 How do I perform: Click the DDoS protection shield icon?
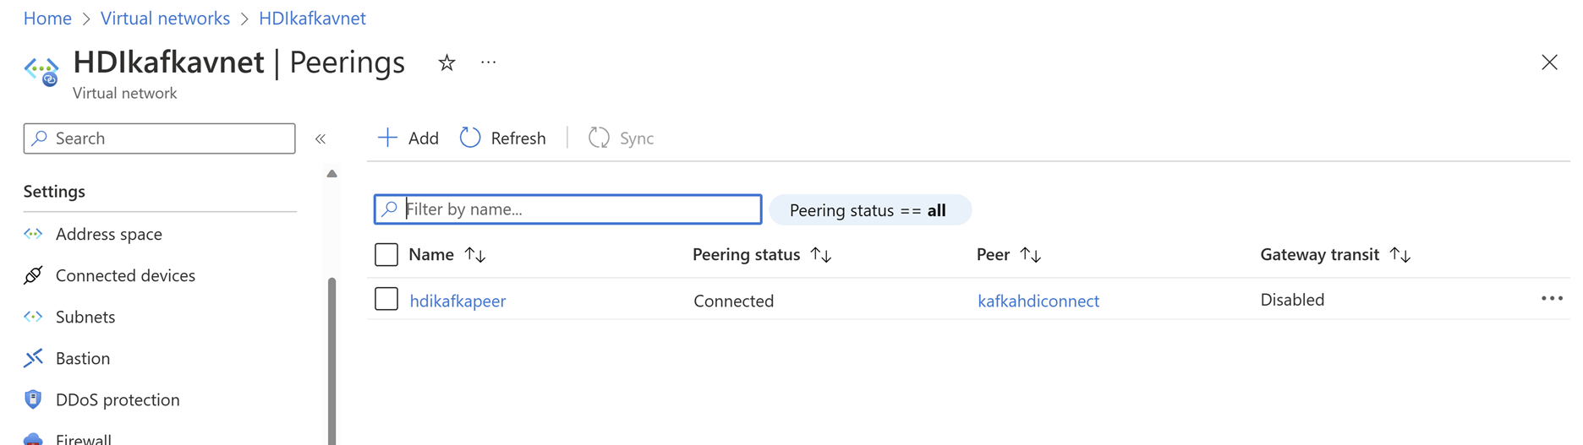point(33,399)
